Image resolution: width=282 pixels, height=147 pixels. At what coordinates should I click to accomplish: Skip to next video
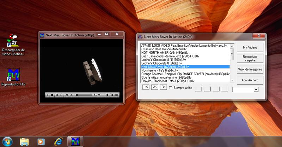pyautogui.click(x=61, y=95)
